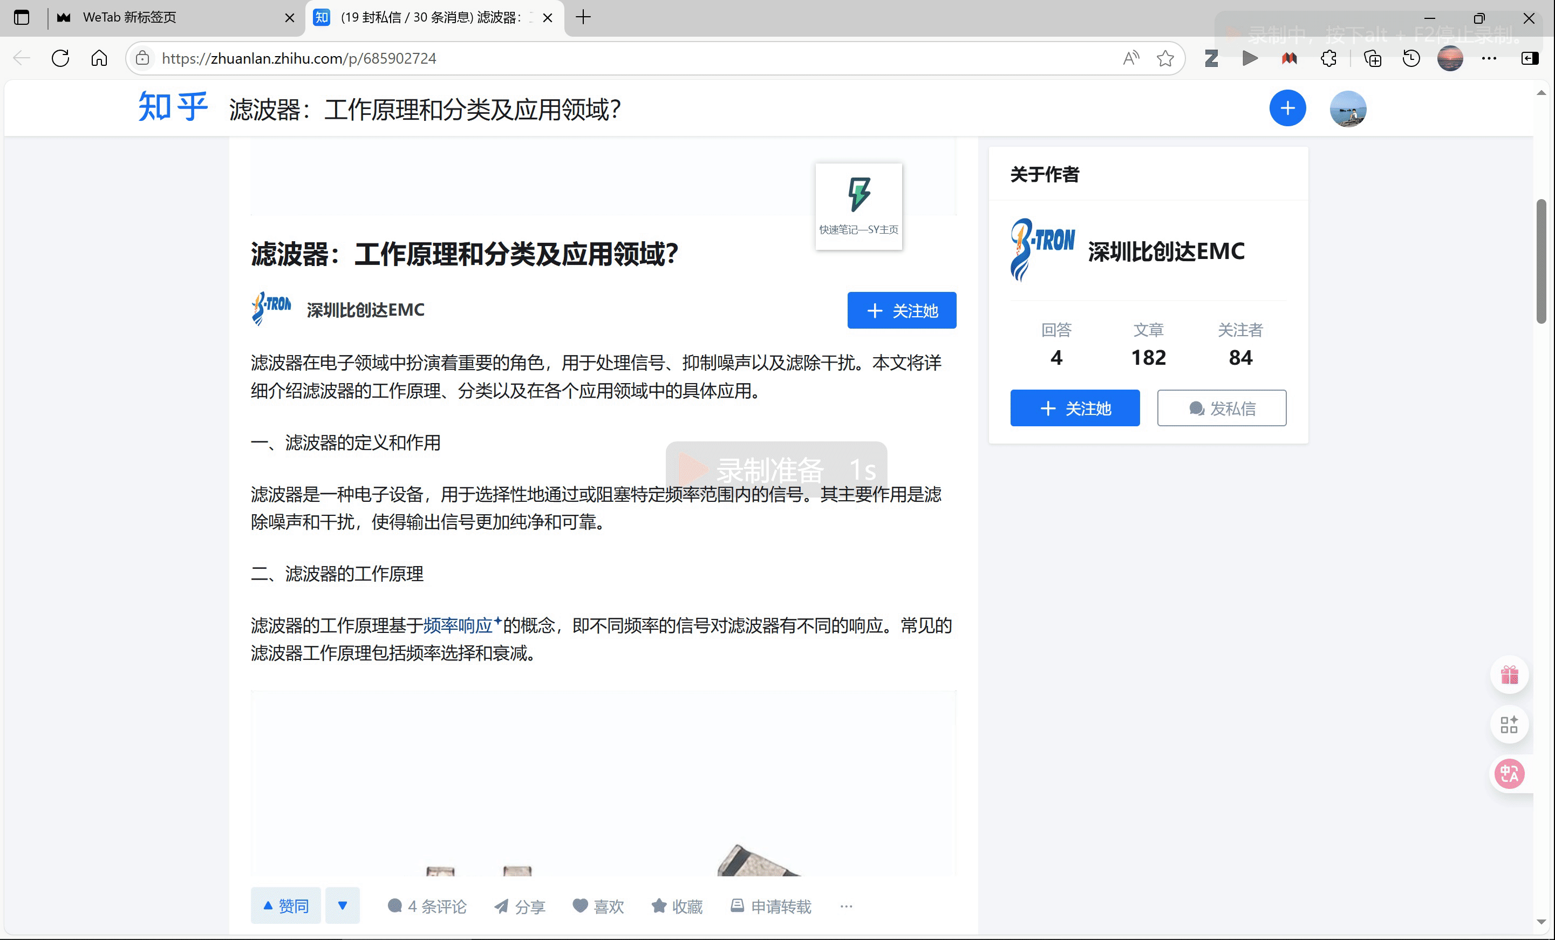
Task: Open the Z extension icon
Action: (1211, 58)
